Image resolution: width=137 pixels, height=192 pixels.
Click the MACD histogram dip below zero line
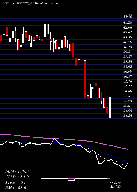(72, 180)
